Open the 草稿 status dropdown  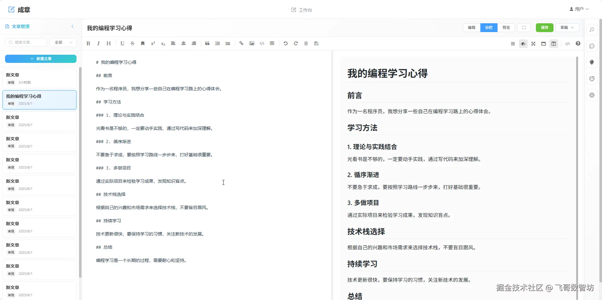coord(567,28)
